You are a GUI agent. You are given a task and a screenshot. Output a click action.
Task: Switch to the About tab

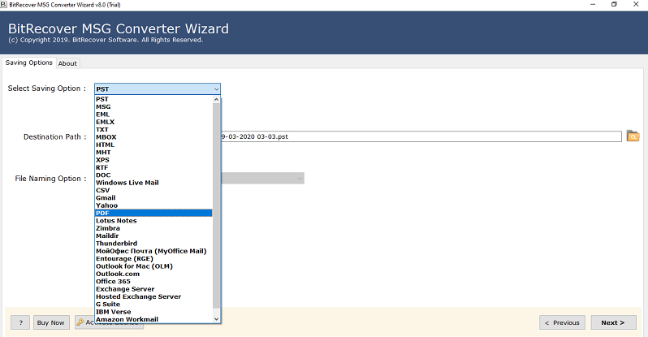pyautogui.click(x=67, y=63)
